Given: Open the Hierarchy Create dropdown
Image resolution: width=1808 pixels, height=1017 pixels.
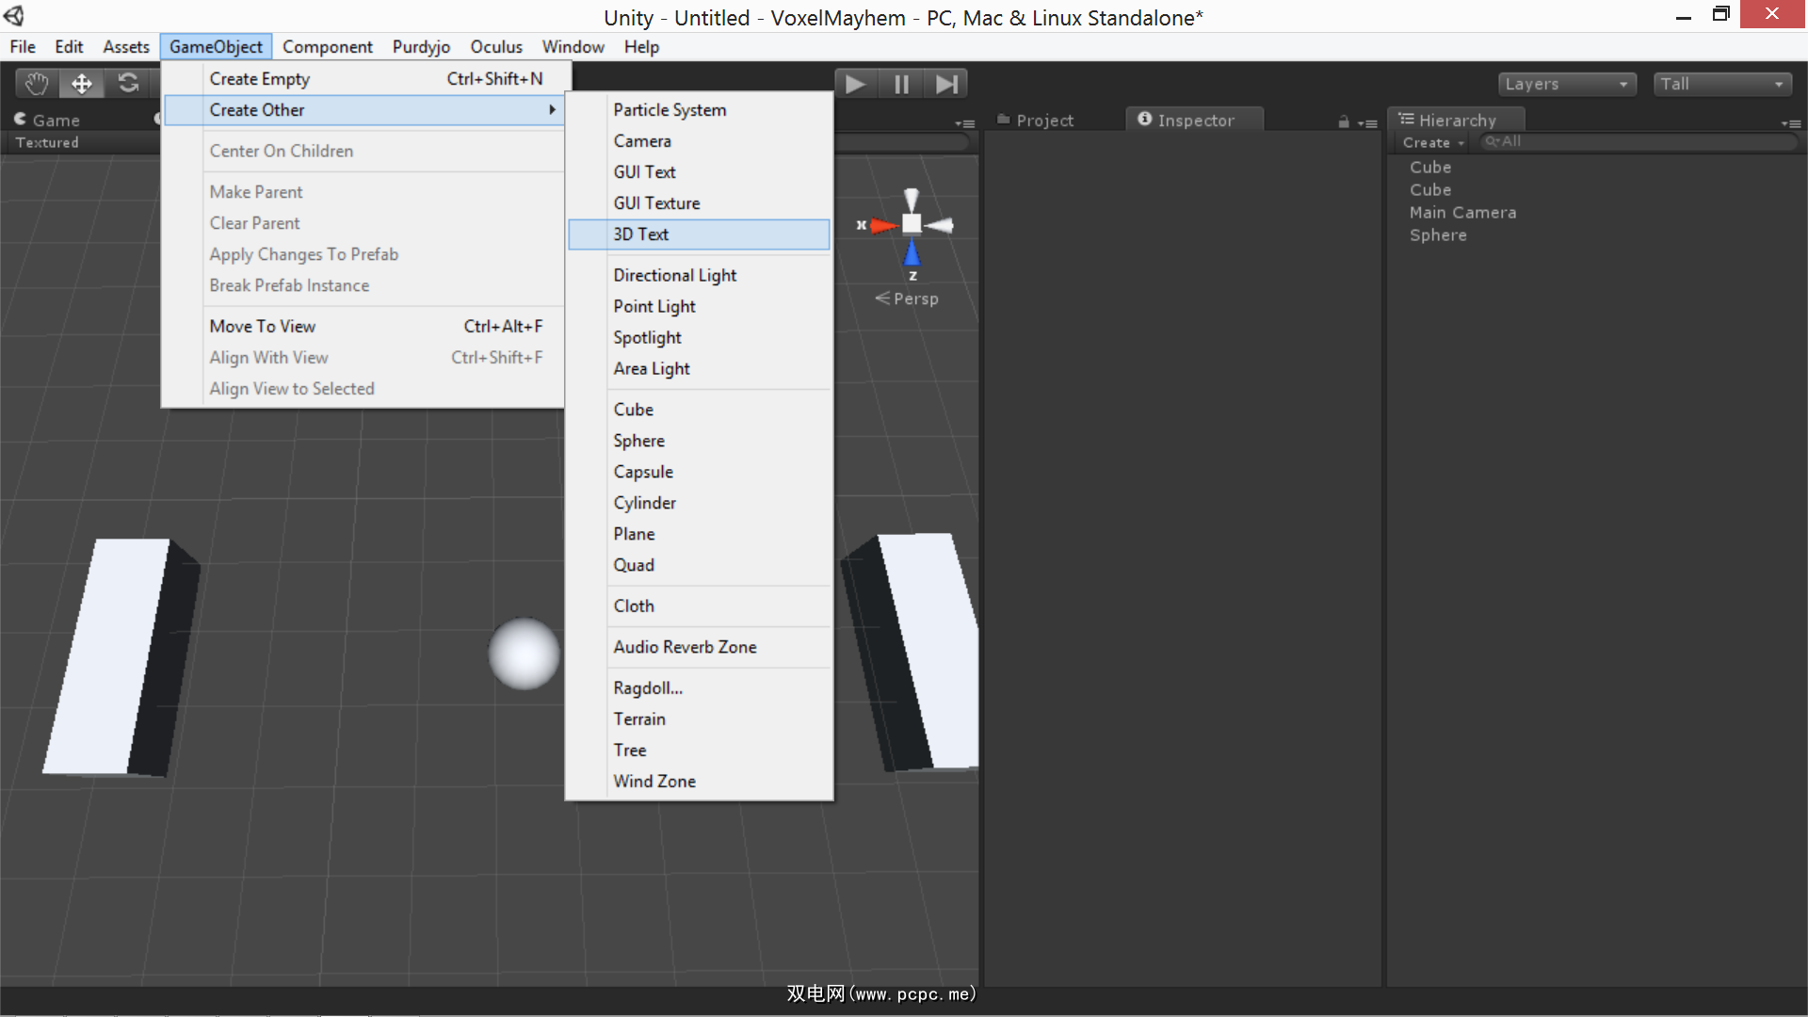Looking at the screenshot, I should pyautogui.click(x=1432, y=142).
